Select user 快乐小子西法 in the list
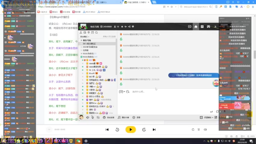Viewport: 256px width, 144px height. point(94,97)
